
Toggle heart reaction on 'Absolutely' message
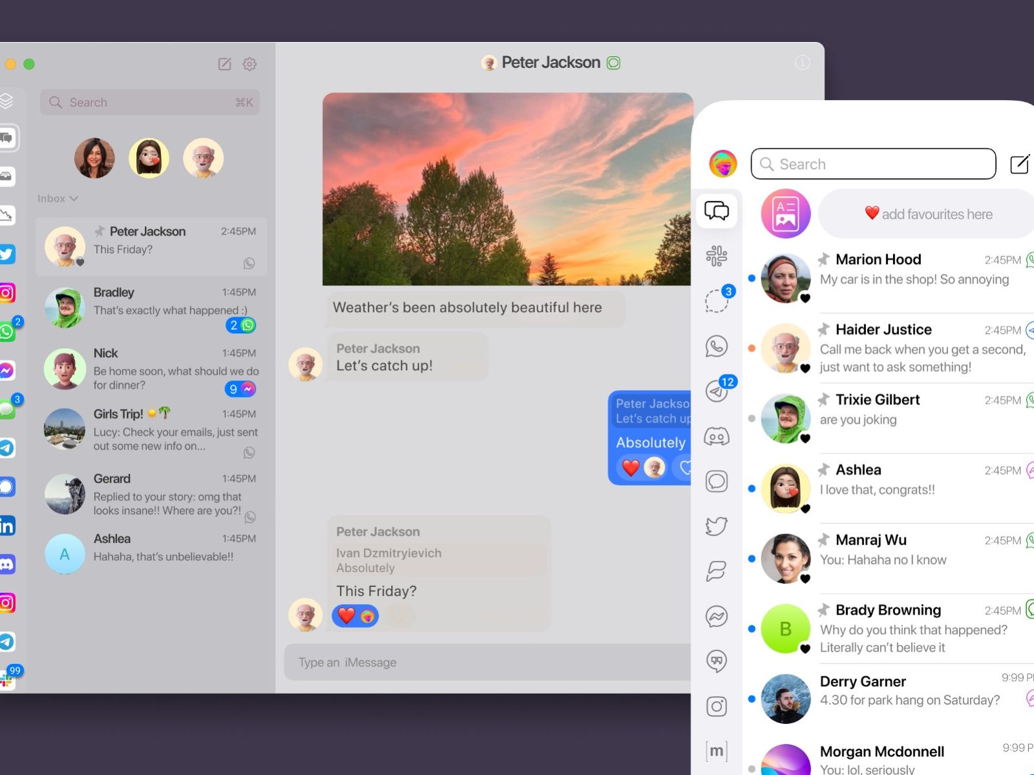[x=631, y=467]
